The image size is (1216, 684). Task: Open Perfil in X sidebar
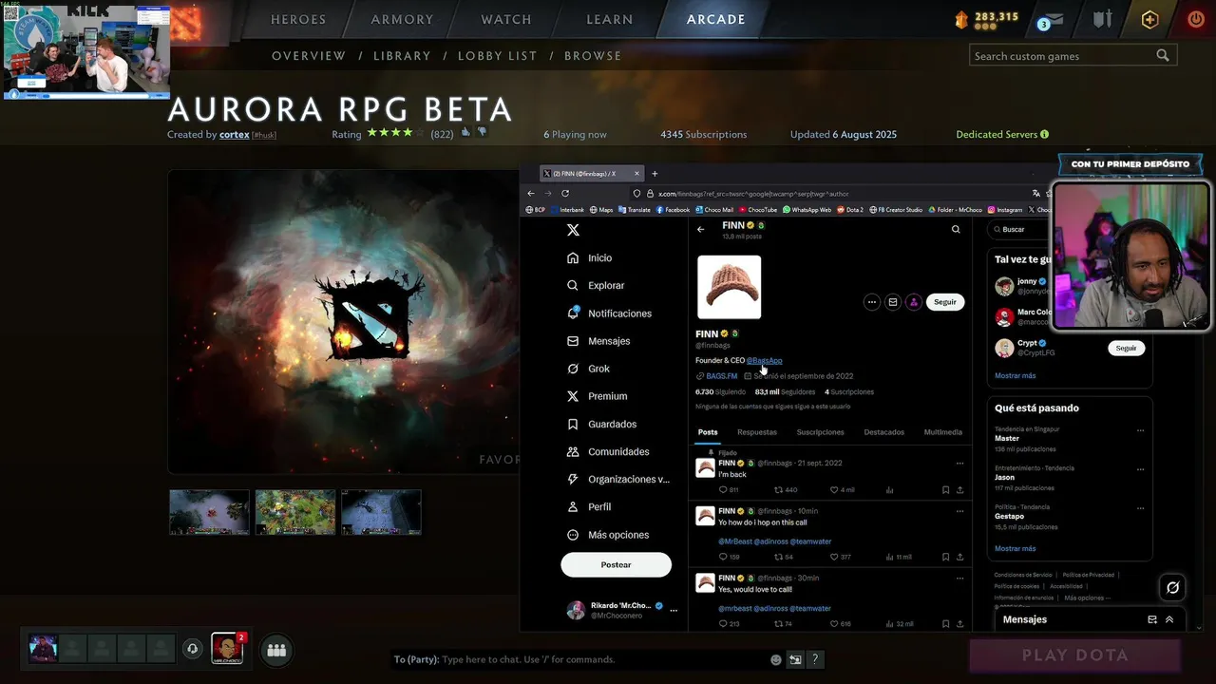click(589, 506)
